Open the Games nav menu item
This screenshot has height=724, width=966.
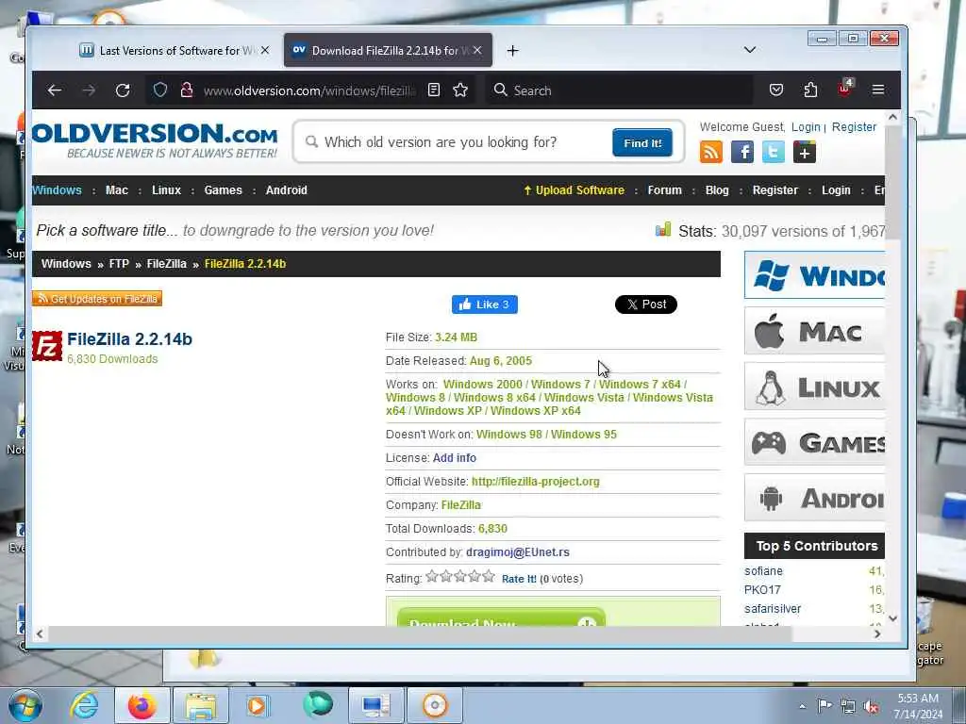tap(223, 190)
